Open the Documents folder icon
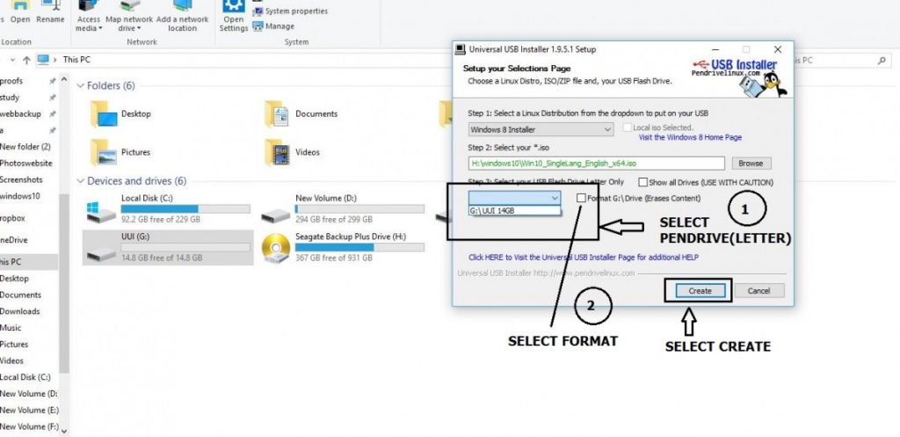Screen dimensions: 900x437 279,114
